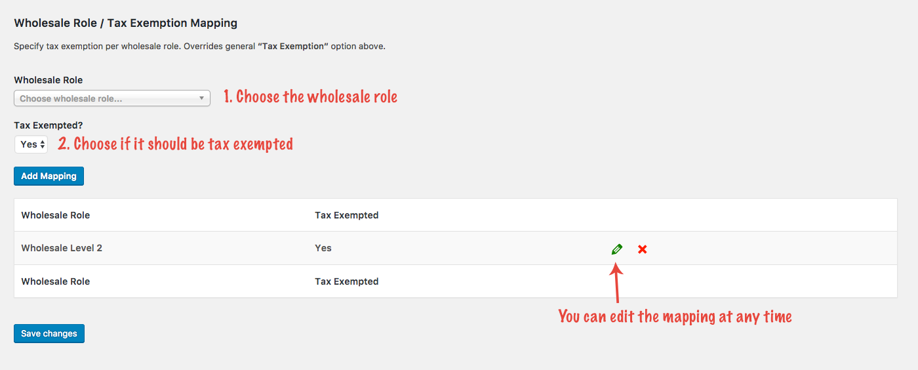Open the Tax Exempted Yes selector
The image size is (918, 370).
pyautogui.click(x=31, y=144)
